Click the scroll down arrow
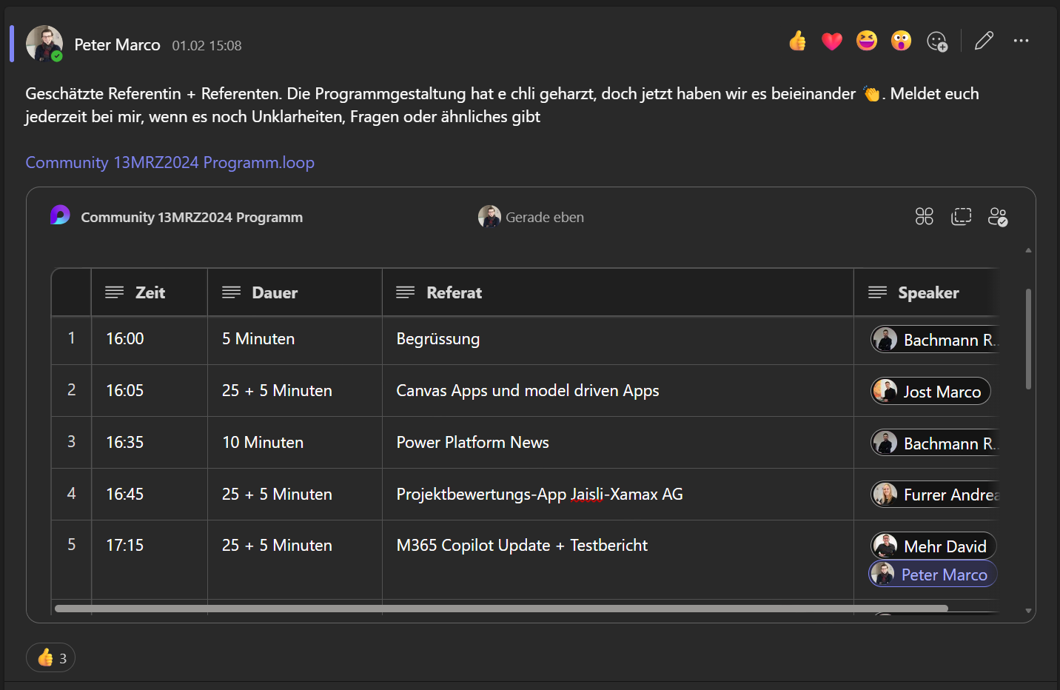The height and width of the screenshot is (690, 1060). click(1028, 611)
